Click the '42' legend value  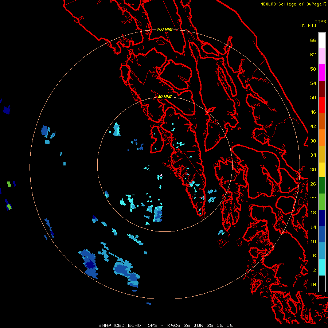pyautogui.click(x=313, y=126)
